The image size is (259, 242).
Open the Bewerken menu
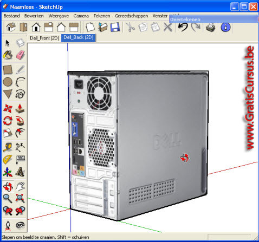[x=34, y=16]
